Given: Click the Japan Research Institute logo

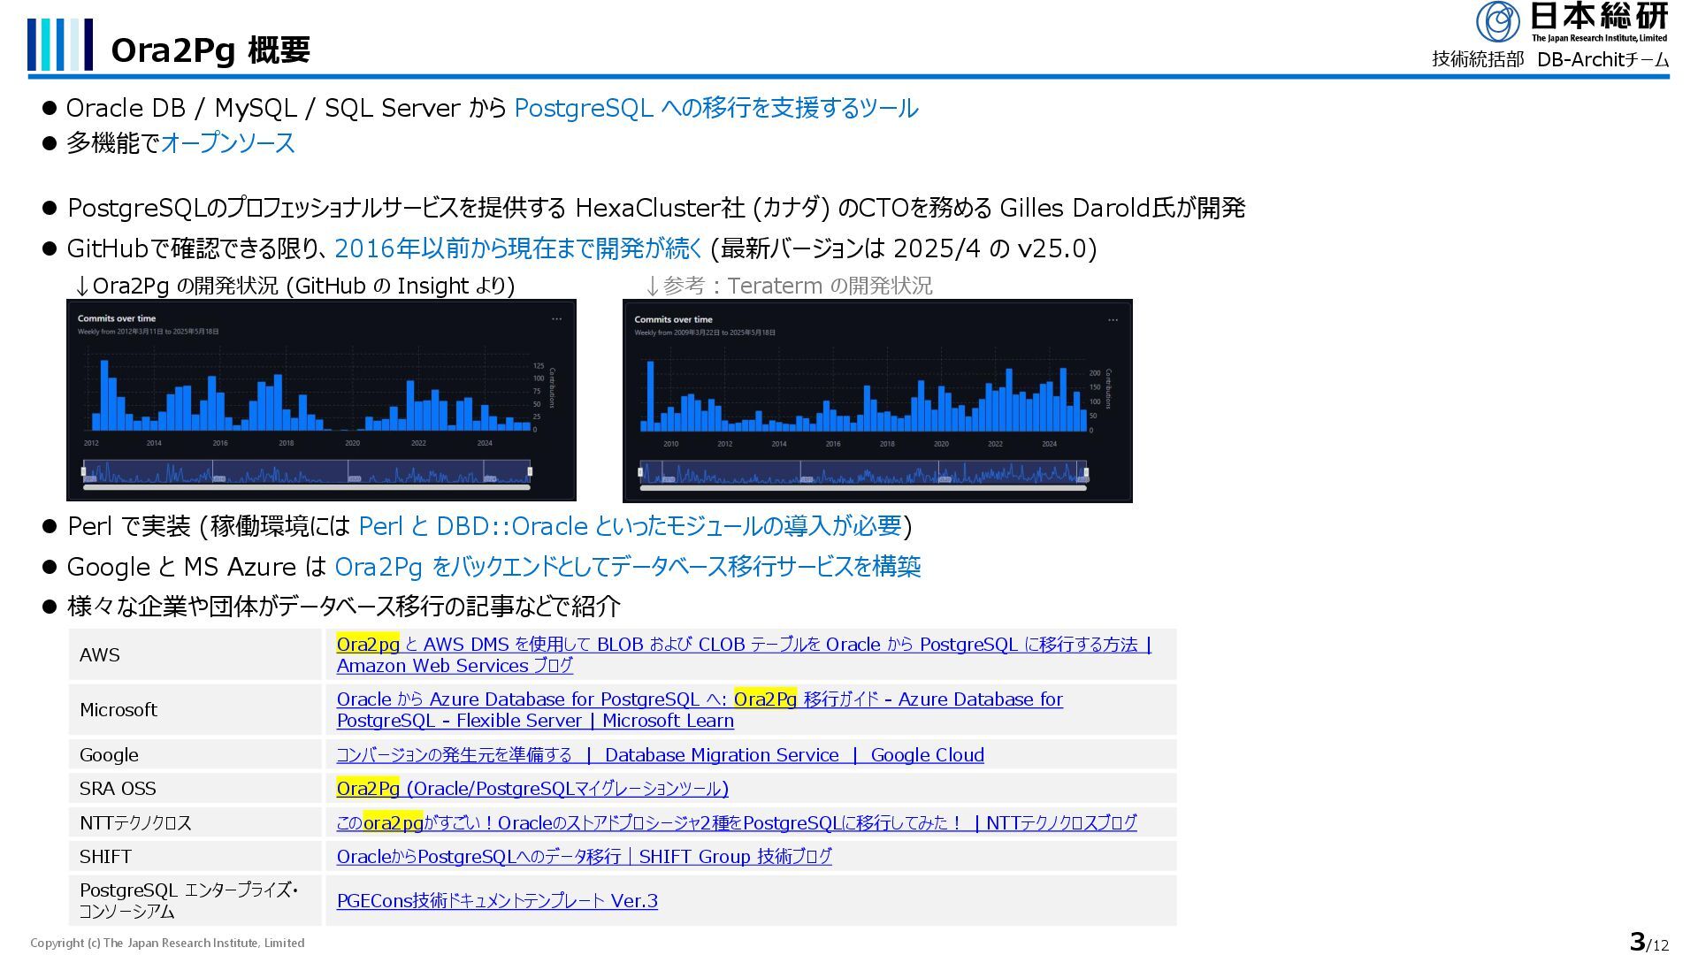Looking at the screenshot, I should pyautogui.click(x=1572, y=22).
